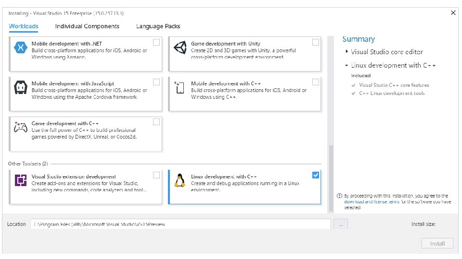462x259 pixels.
Task: Click the Unity game development icon
Action: pyautogui.click(x=180, y=47)
